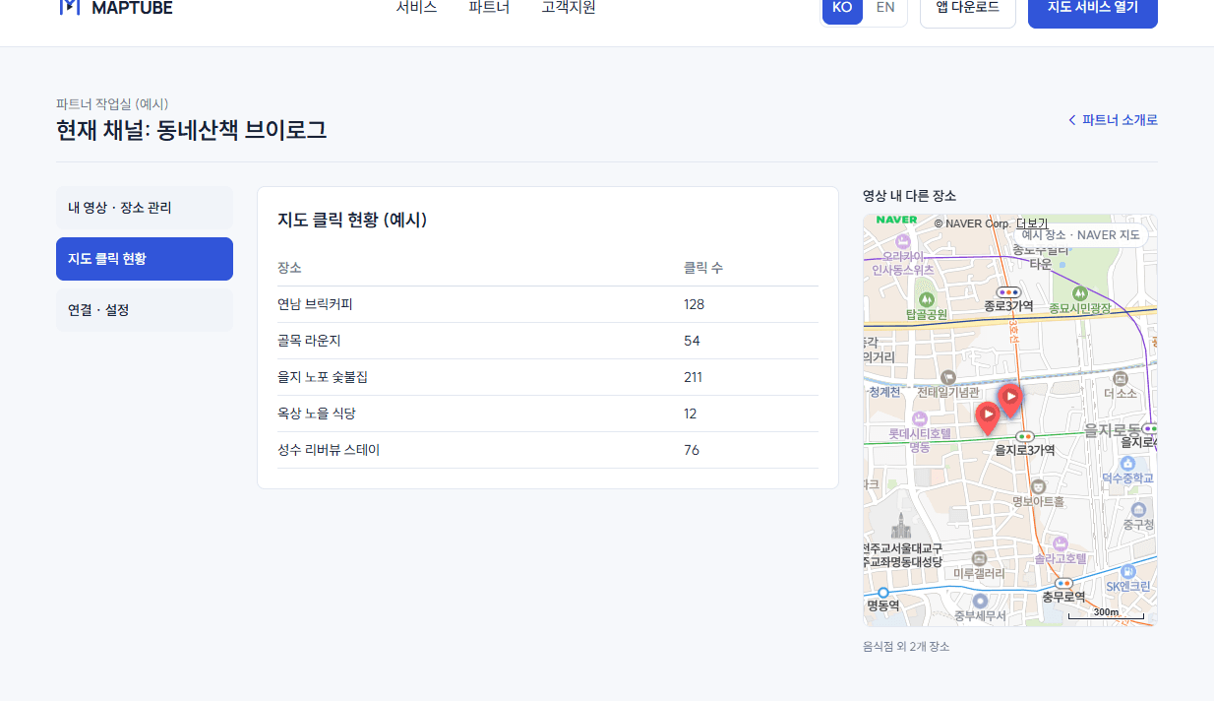Click the 오라카이 인사동스위츠 hotel icon
1214x701 pixels.
coord(904,240)
